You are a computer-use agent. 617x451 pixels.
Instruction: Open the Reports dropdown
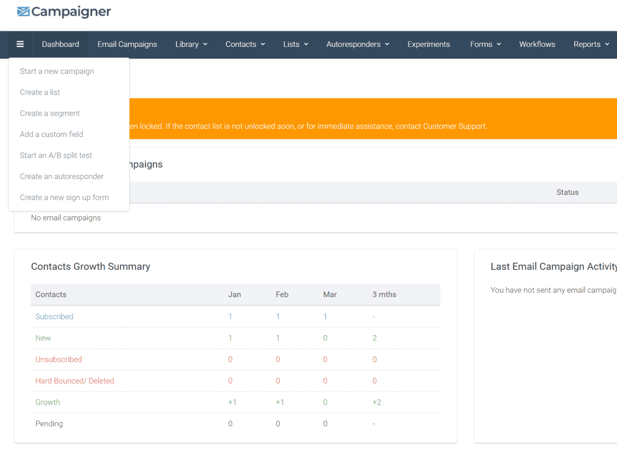pos(591,44)
